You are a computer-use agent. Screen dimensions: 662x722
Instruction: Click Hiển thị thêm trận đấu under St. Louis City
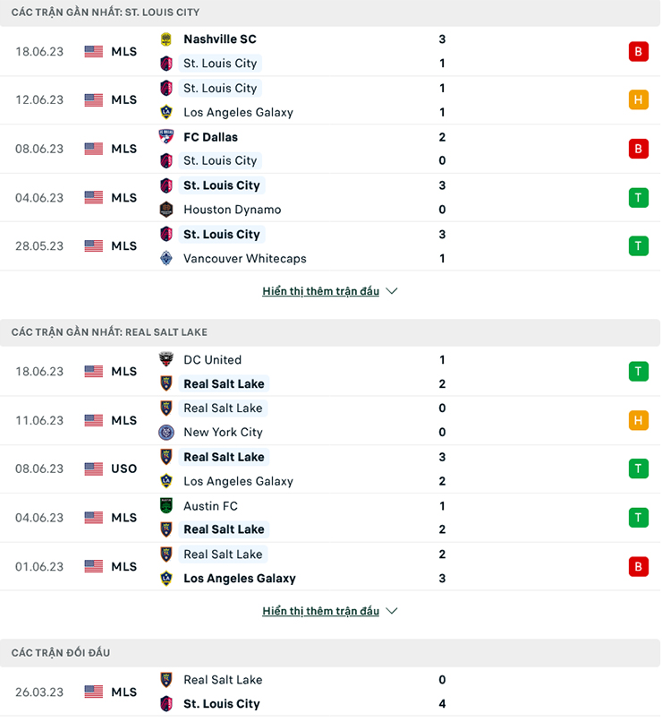322,290
